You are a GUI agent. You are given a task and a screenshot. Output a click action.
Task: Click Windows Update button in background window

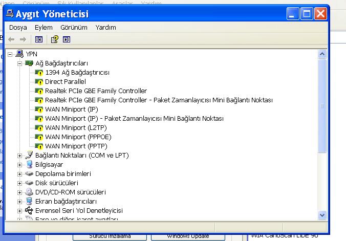(x=188, y=236)
